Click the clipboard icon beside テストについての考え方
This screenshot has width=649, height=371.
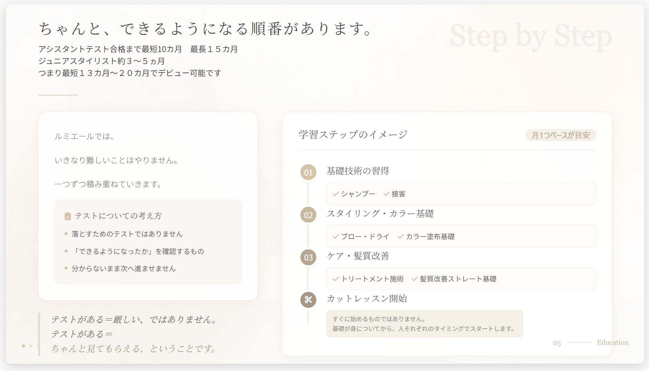click(68, 216)
